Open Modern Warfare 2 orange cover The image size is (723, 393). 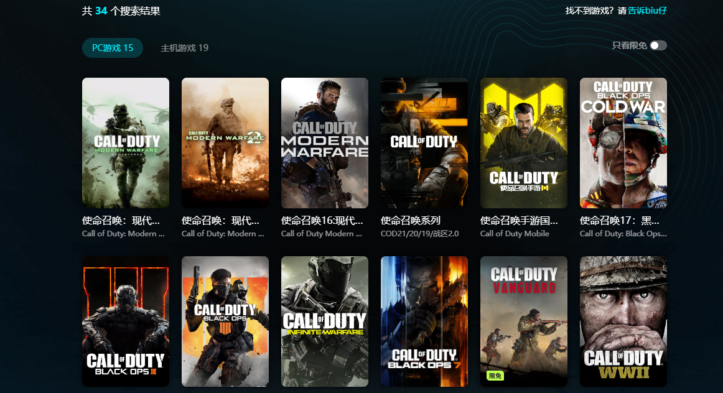(225, 143)
